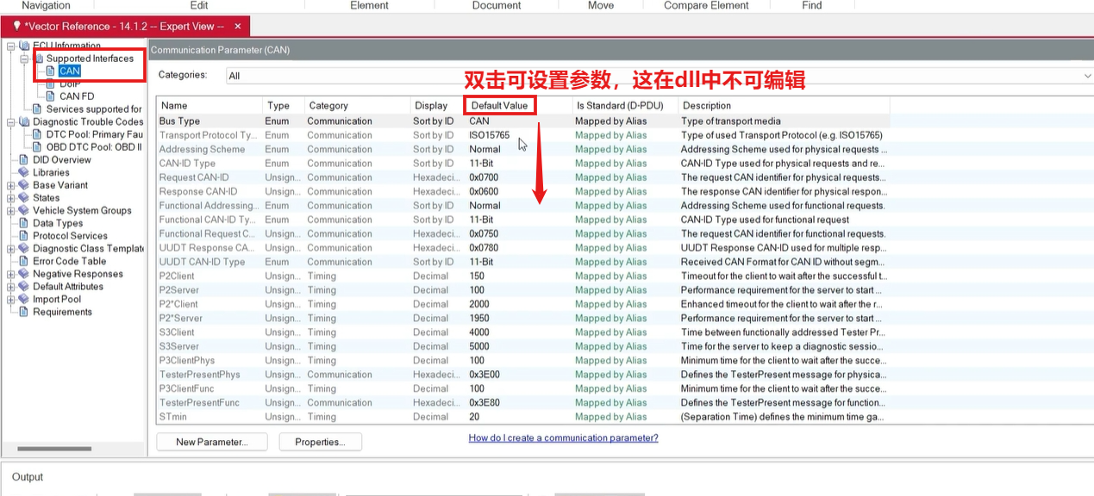Click the ISO15765 default value cell
The width and height of the screenshot is (1094, 496).
pos(489,135)
